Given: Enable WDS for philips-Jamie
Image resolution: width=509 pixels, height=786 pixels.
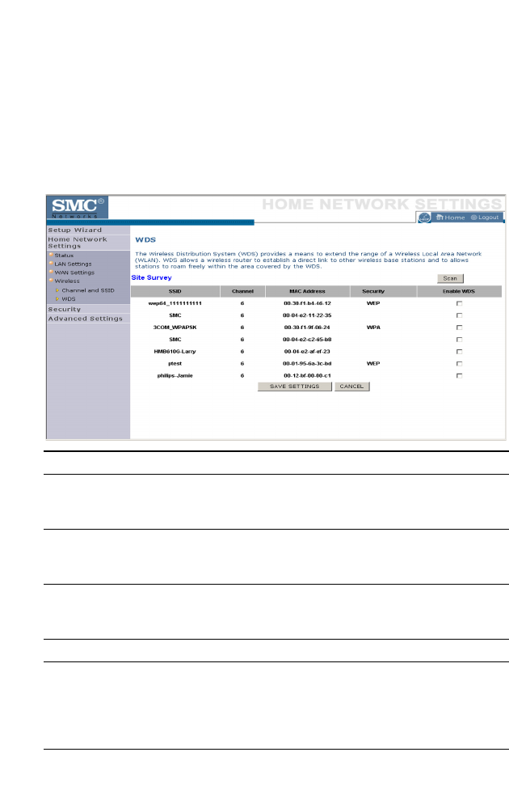Looking at the screenshot, I should [x=459, y=375].
